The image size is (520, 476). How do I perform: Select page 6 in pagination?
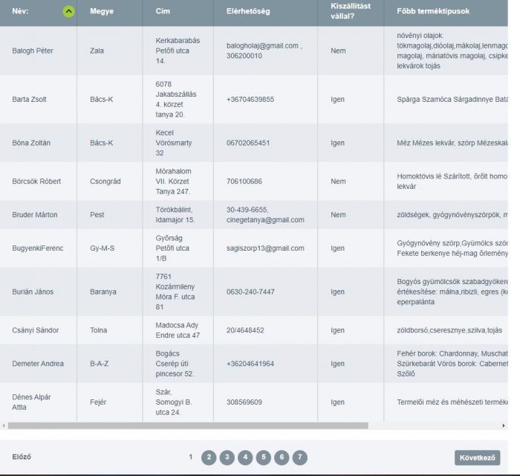pyautogui.click(x=281, y=457)
